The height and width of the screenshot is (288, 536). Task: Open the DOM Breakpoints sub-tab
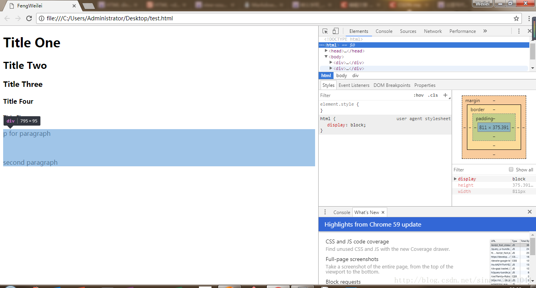(x=392, y=85)
